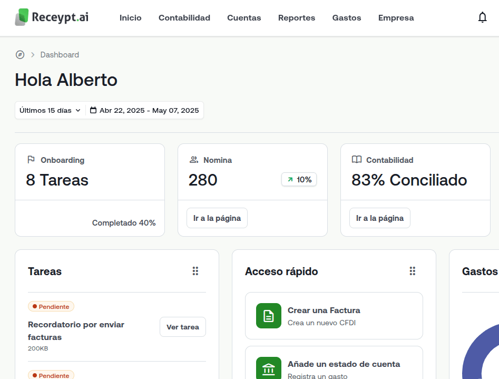Open Tareas card drag handle dots
This screenshot has width=499, height=379.
(195, 271)
